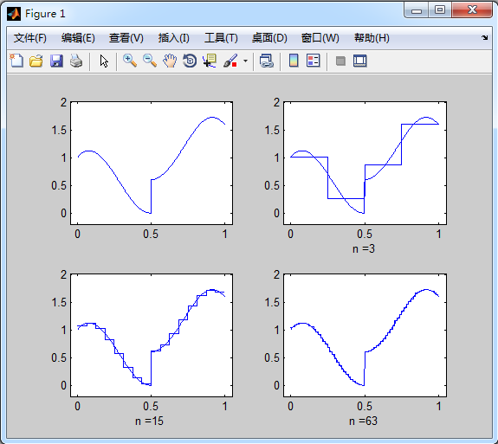This screenshot has width=498, height=444.
Task: Print the figure with printer icon
Action: point(76,61)
